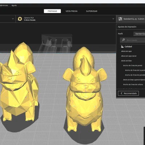Image resolution: width=145 pixels, height=145 pixels.
Task: Open the printer selector dropdown chevron
Action: tap(13, 19)
